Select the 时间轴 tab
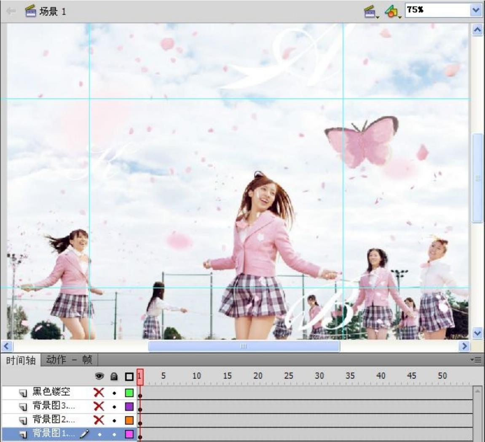 21,360
